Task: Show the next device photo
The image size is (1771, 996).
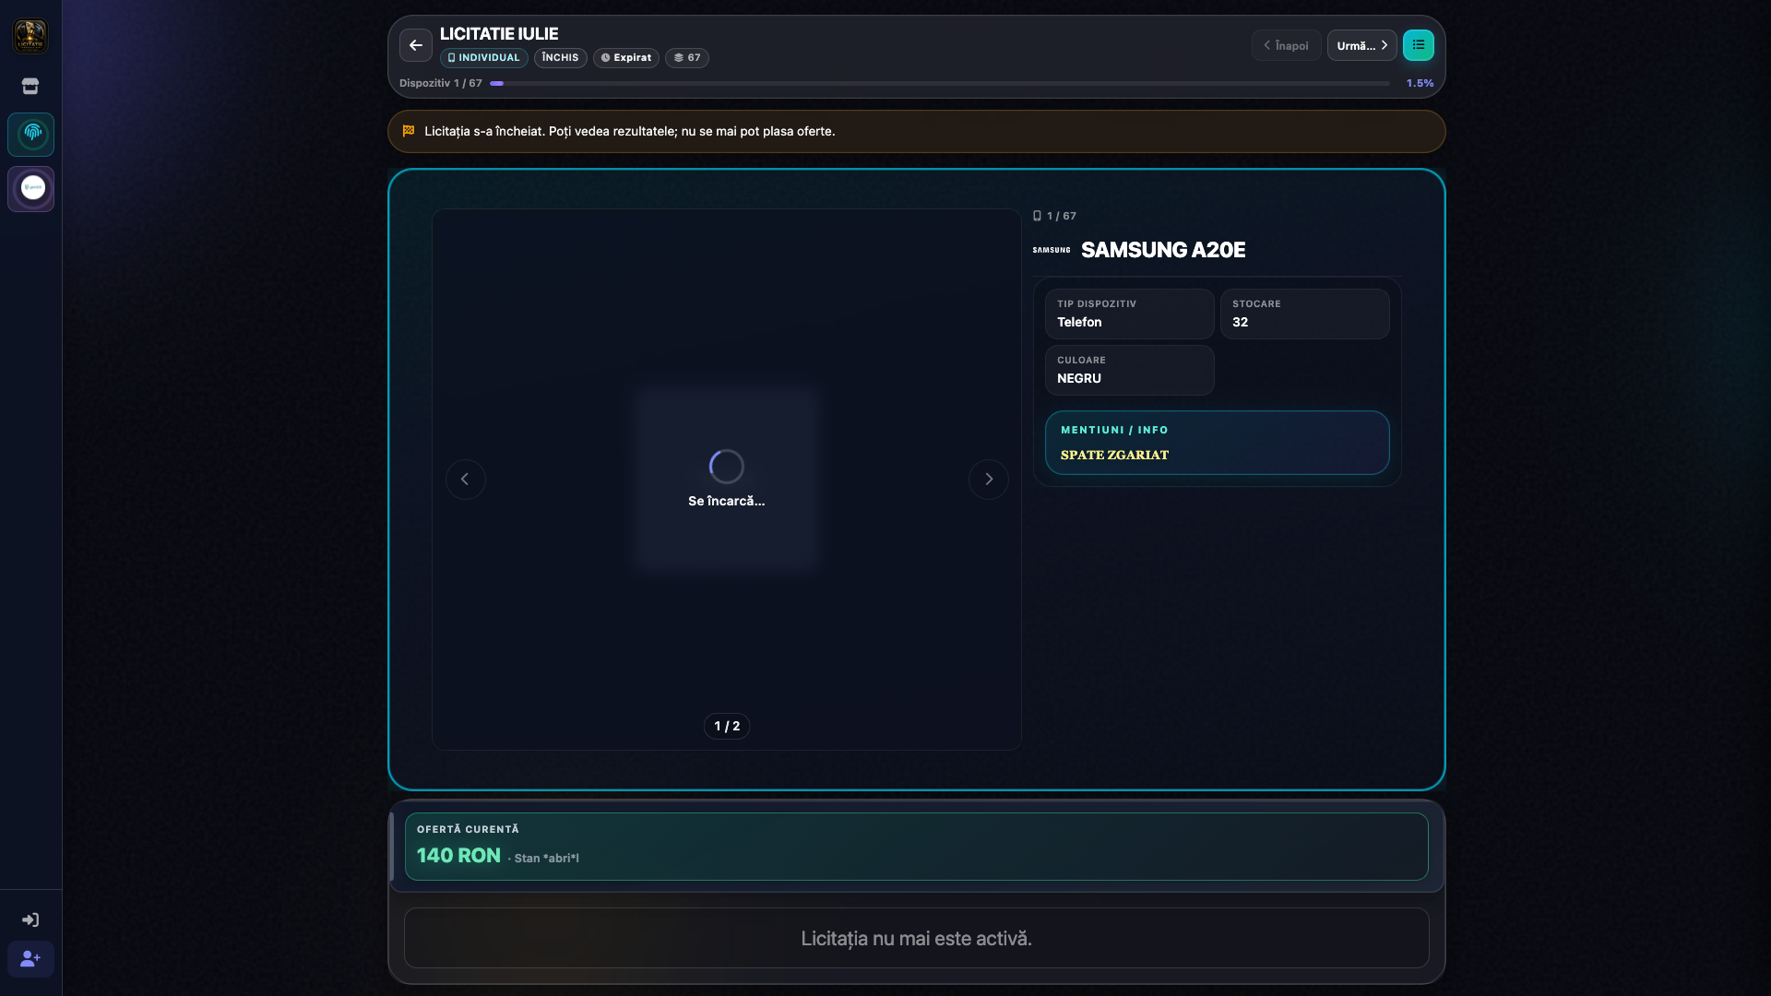Action: tap(989, 480)
